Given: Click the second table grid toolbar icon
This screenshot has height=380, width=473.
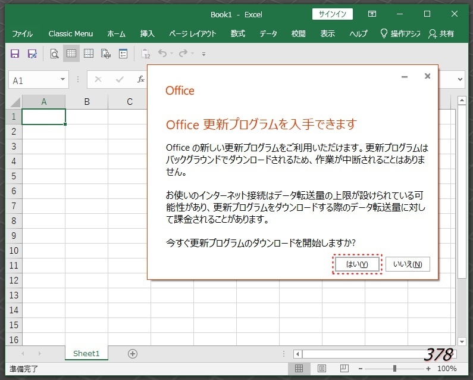Looking at the screenshot, I should 89,54.
